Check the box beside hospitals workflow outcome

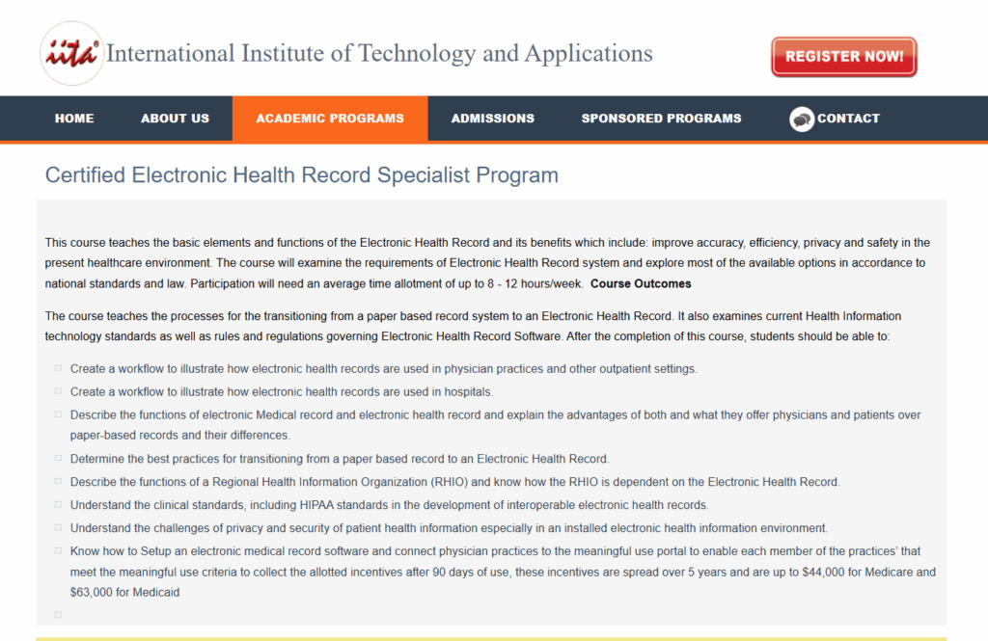(x=56, y=389)
